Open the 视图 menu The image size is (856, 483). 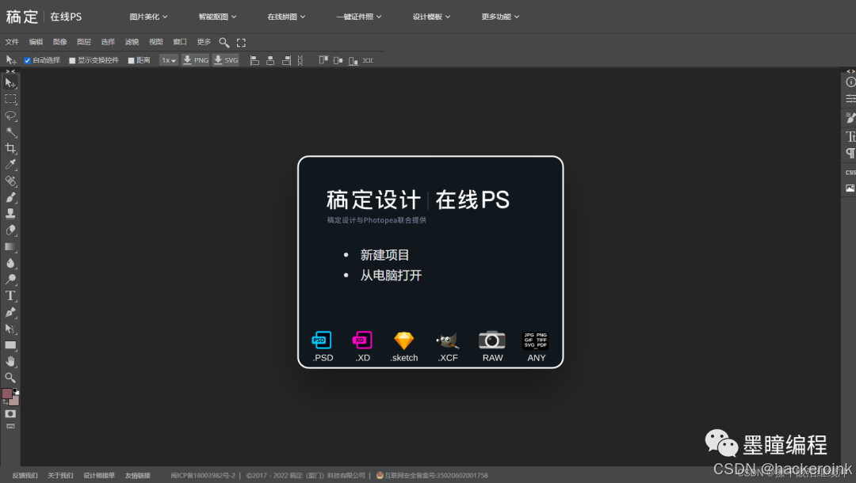point(156,42)
